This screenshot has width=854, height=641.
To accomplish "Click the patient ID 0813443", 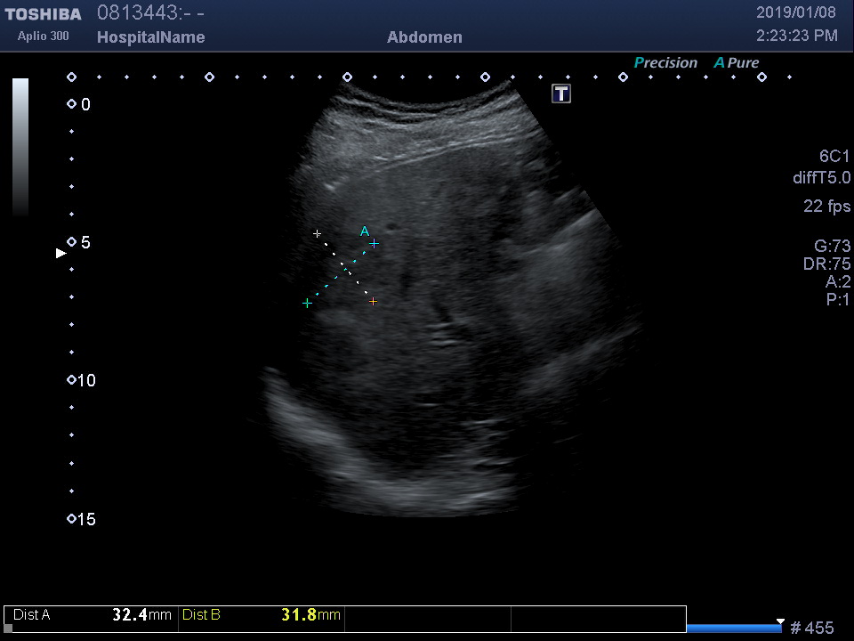I will tap(138, 12).
